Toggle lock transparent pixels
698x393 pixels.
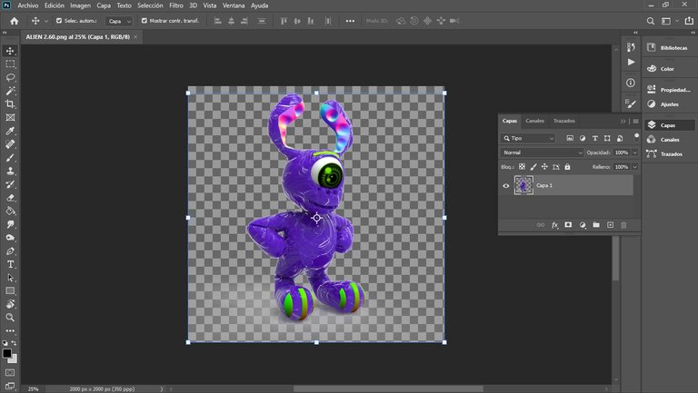(x=522, y=167)
